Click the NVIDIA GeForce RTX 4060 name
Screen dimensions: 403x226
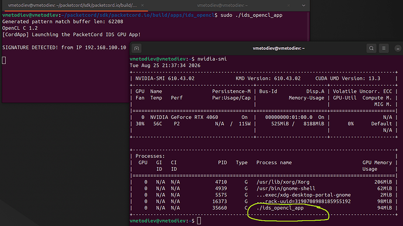184,117
